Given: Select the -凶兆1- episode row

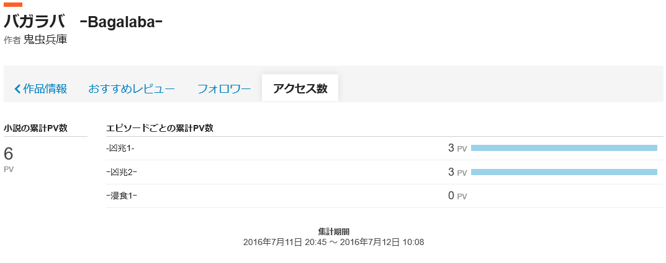Looking at the screenshot, I should coord(120,149).
